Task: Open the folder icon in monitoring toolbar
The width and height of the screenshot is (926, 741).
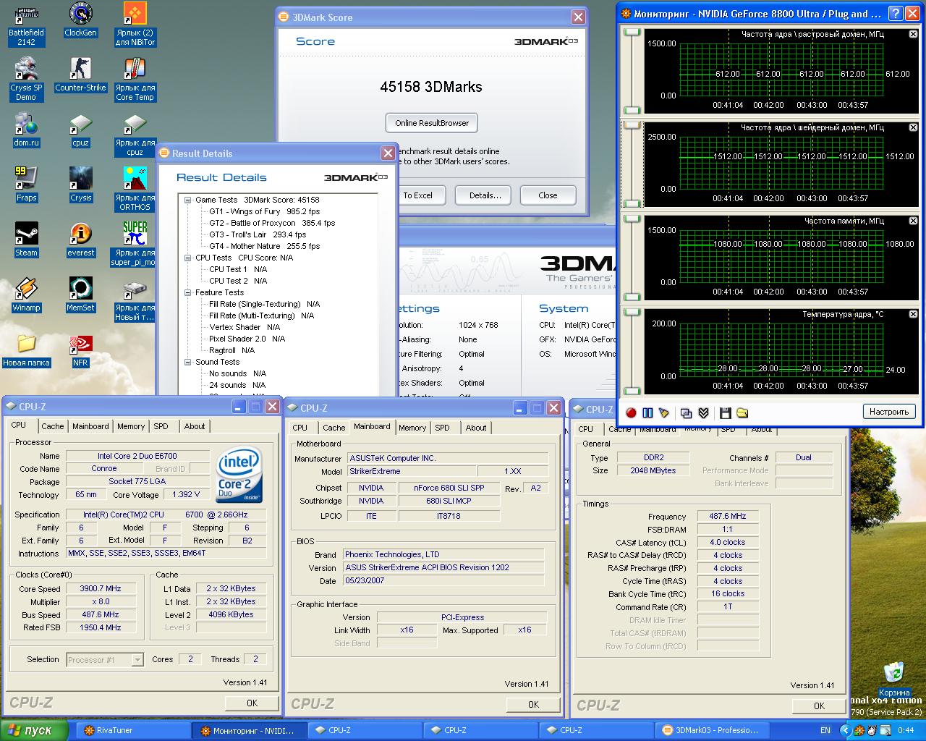Action: pos(742,412)
